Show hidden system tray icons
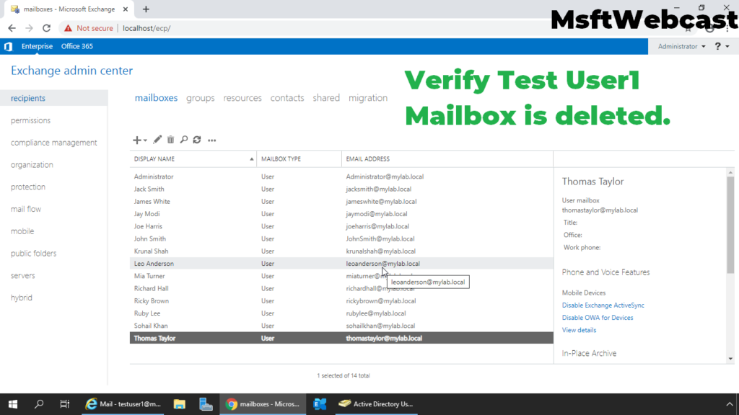The height and width of the screenshot is (415, 739). click(730, 403)
